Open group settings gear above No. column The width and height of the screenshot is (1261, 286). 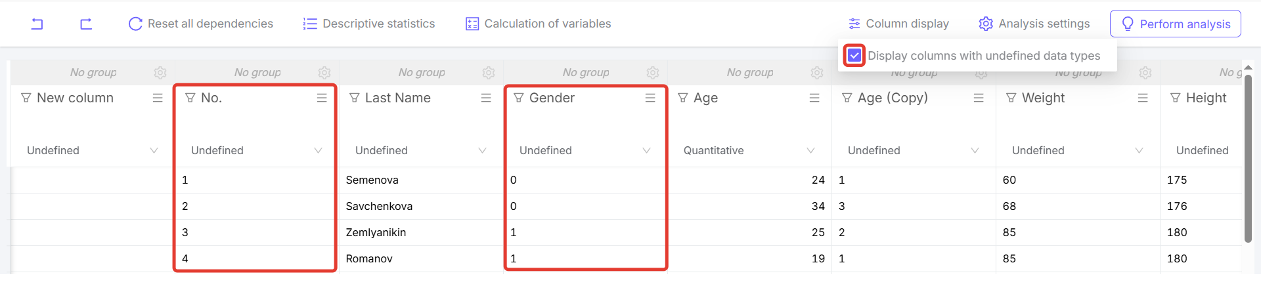(324, 72)
